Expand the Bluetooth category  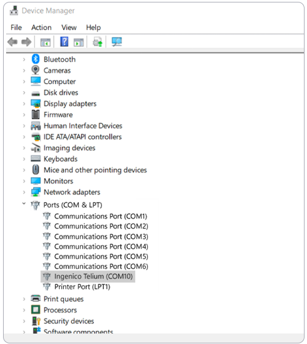pos(24,59)
